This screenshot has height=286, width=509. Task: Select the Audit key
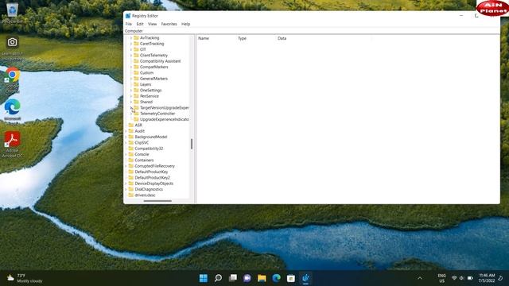click(x=140, y=131)
